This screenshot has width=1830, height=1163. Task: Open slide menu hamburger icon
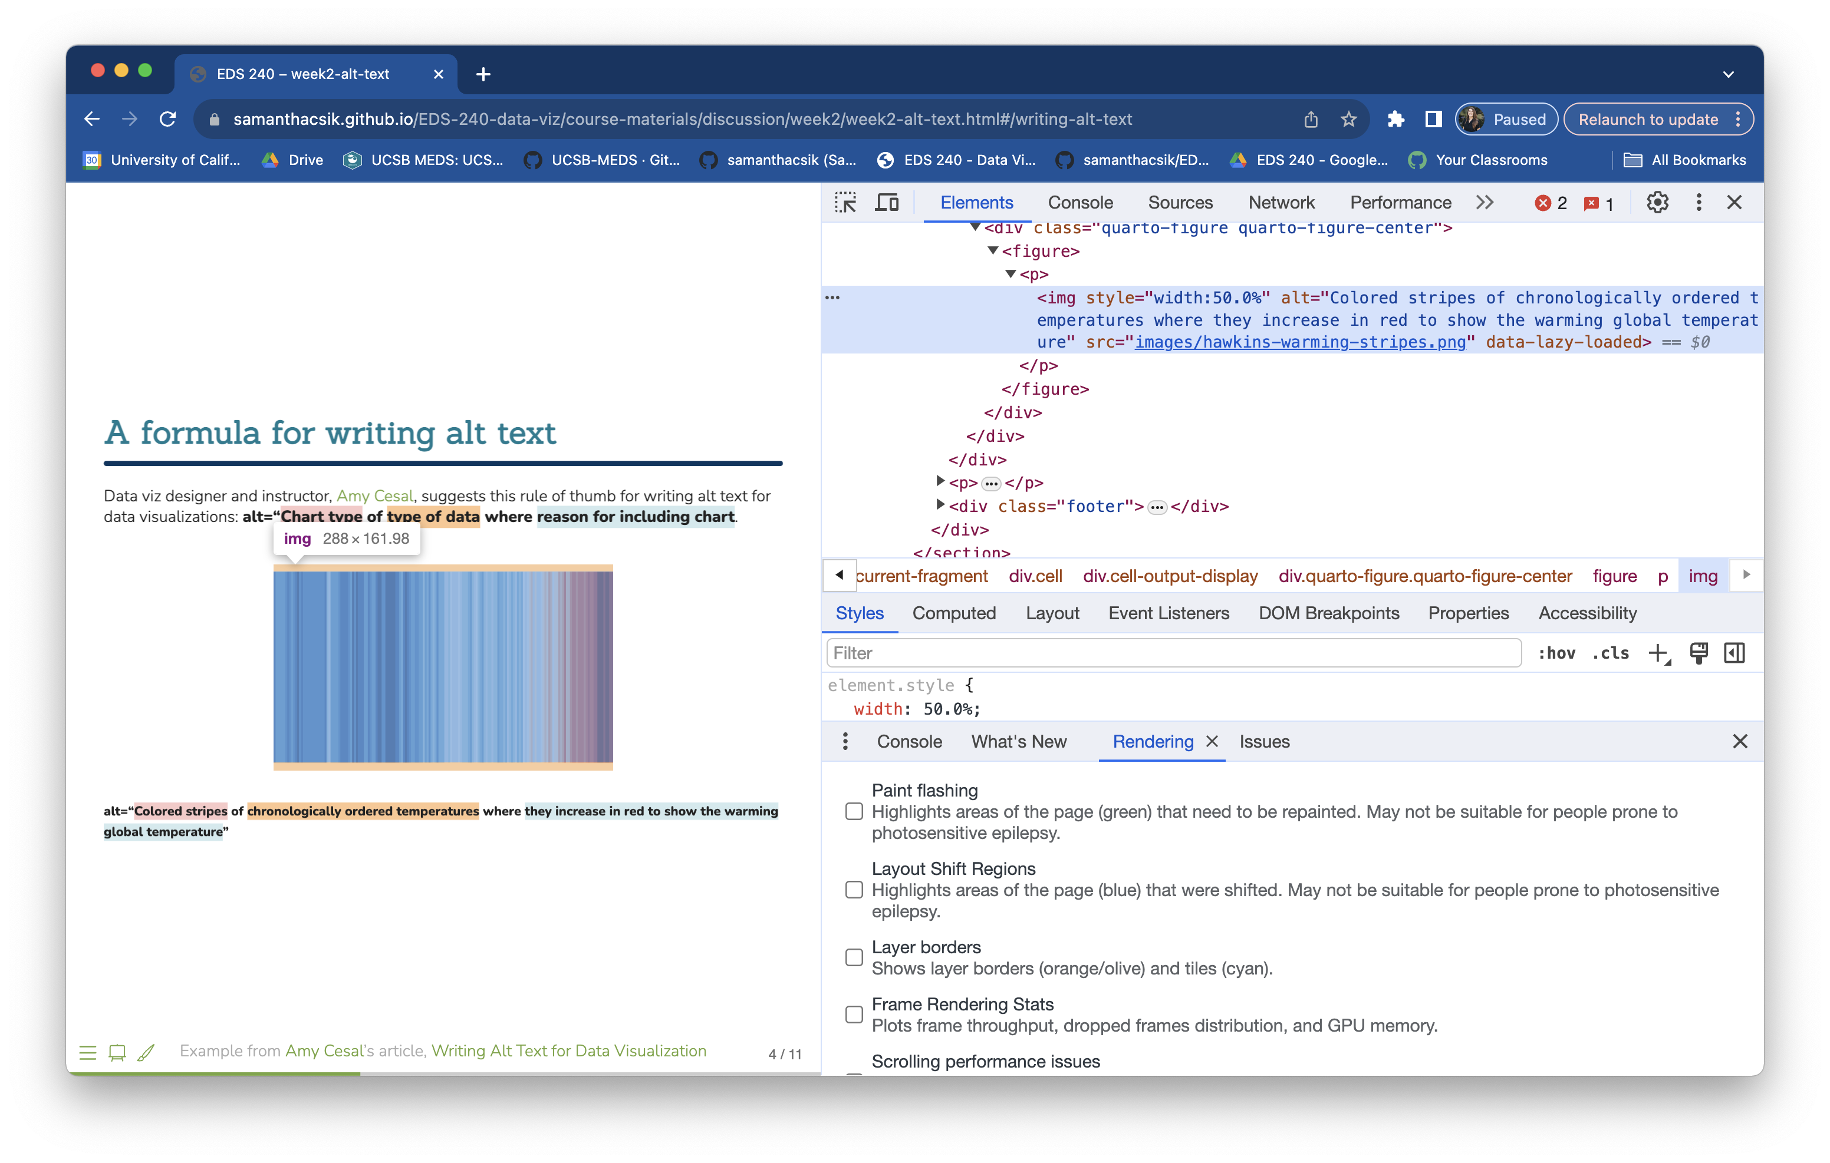pyautogui.click(x=88, y=1052)
